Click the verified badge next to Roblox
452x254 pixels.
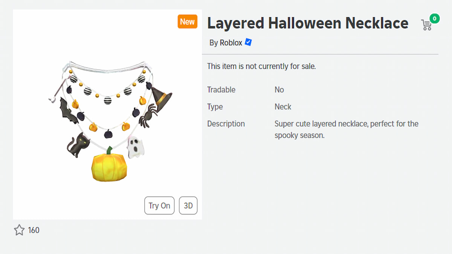click(248, 43)
